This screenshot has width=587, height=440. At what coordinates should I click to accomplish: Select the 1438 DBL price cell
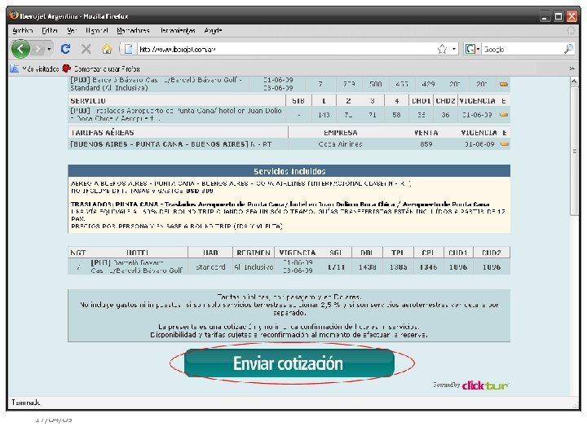click(367, 267)
